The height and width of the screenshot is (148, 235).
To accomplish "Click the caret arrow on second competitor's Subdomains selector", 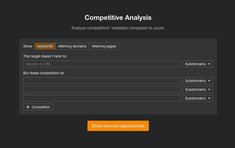I will pos(209,89).
